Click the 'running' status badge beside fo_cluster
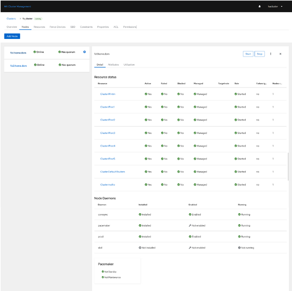 pyautogui.click(x=38, y=18)
